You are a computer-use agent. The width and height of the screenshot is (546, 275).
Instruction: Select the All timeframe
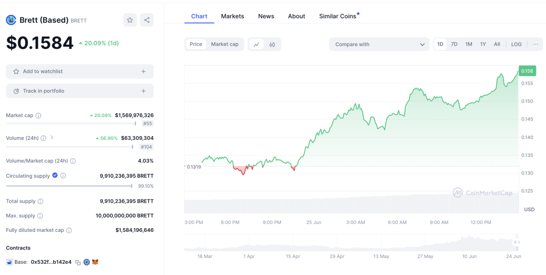[497, 44]
